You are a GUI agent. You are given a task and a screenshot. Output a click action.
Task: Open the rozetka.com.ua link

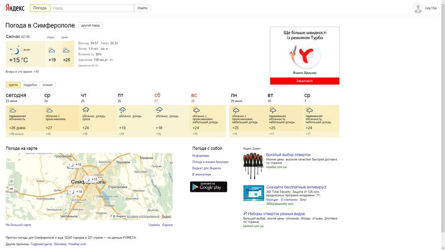click(x=276, y=167)
